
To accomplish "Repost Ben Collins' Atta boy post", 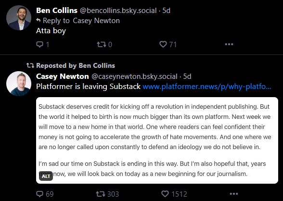I will 104,44.
